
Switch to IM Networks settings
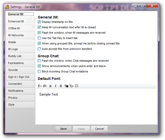coord(21,35)
